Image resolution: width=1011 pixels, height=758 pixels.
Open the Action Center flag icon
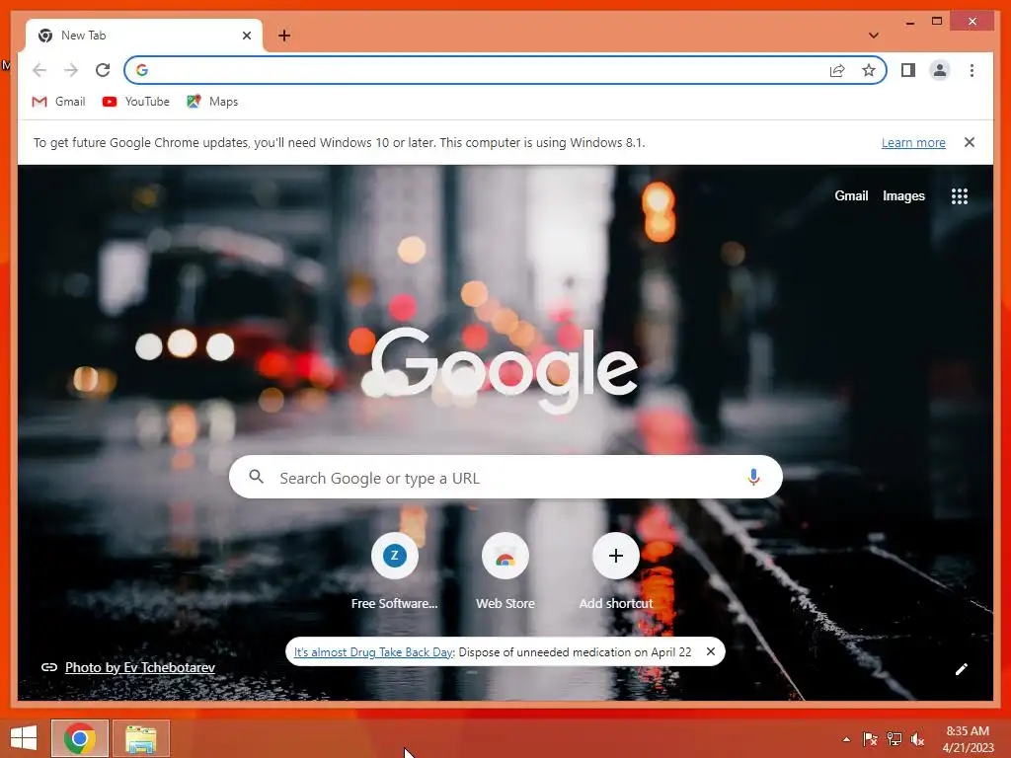coord(870,739)
